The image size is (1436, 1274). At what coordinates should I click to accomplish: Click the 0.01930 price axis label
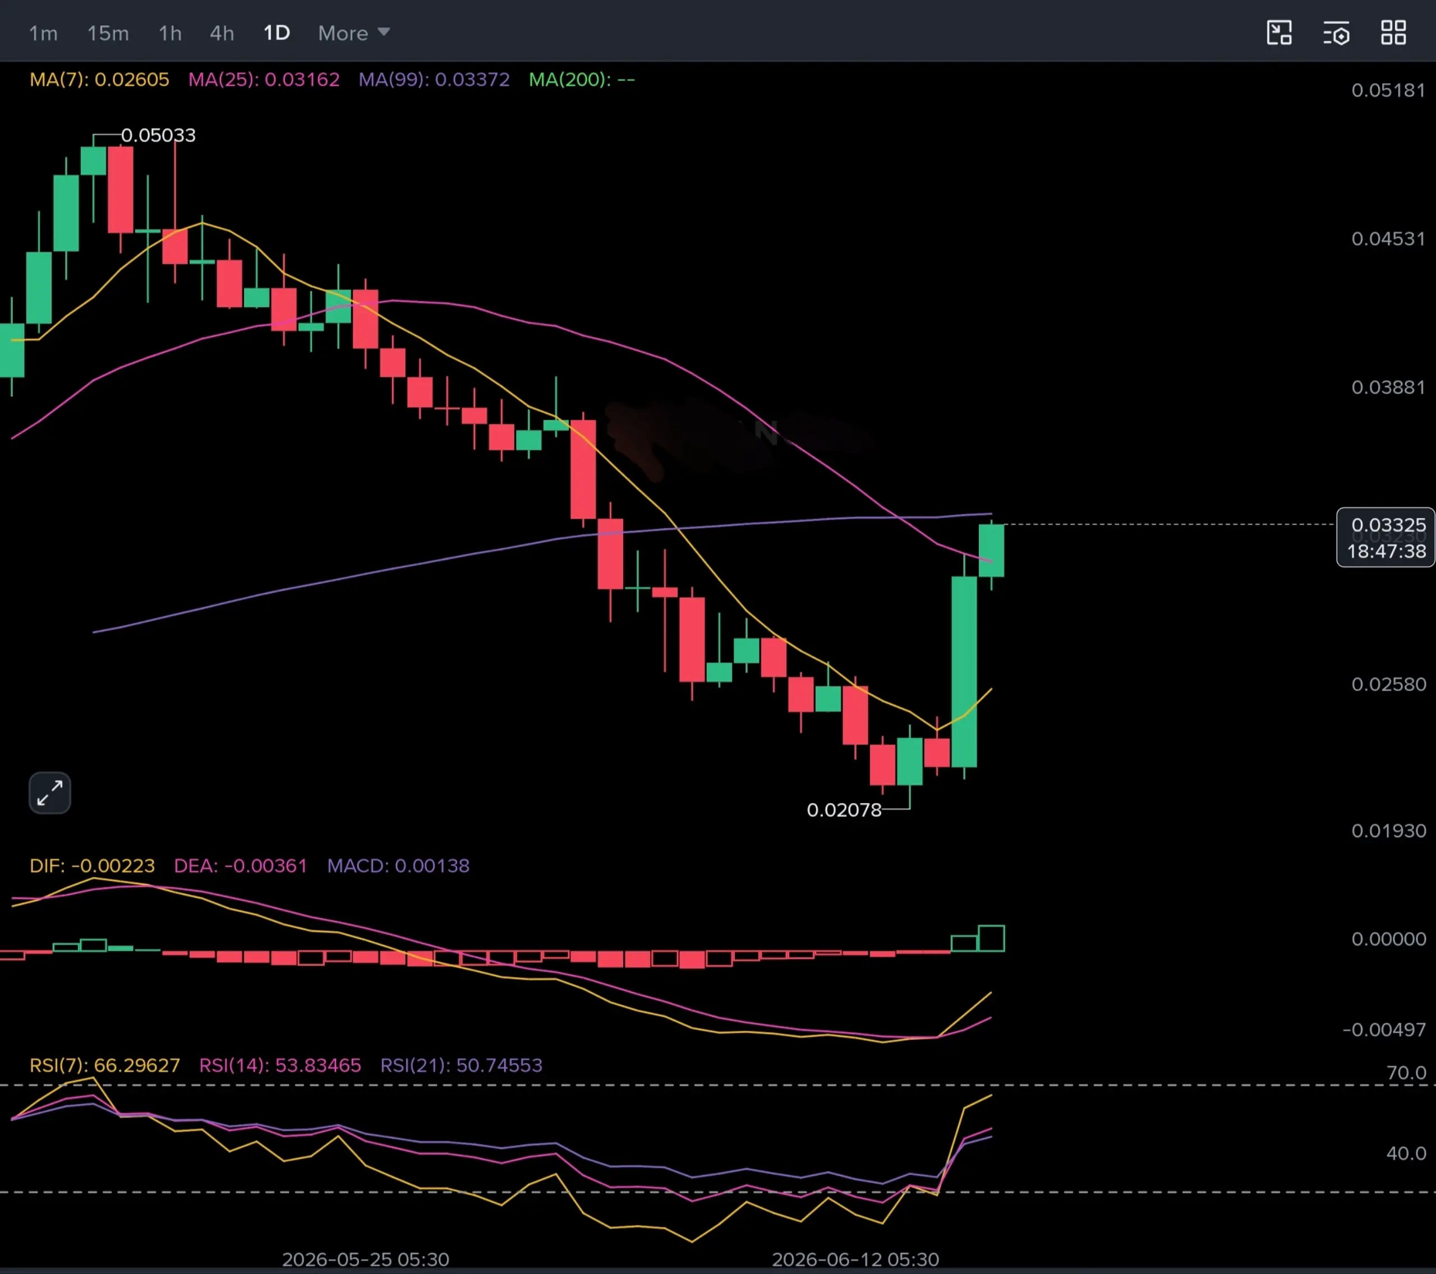coord(1388,831)
